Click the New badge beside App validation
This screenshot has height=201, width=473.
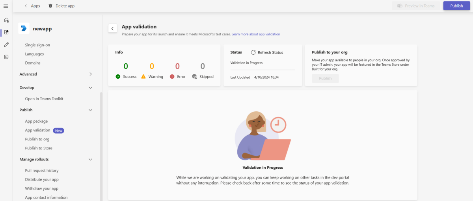(58, 131)
